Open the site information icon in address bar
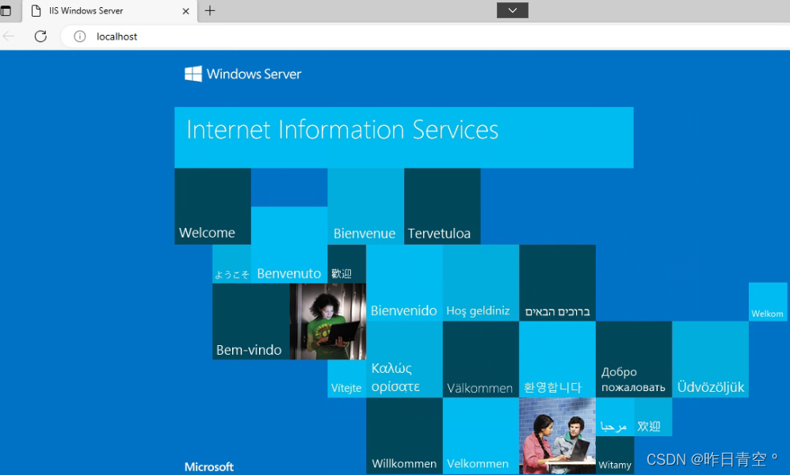This screenshot has height=475, width=790. (x=79, y=36)
